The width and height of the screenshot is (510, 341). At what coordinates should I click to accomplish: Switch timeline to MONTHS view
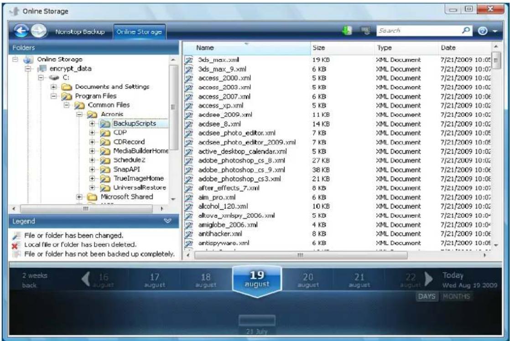(456, 296)
